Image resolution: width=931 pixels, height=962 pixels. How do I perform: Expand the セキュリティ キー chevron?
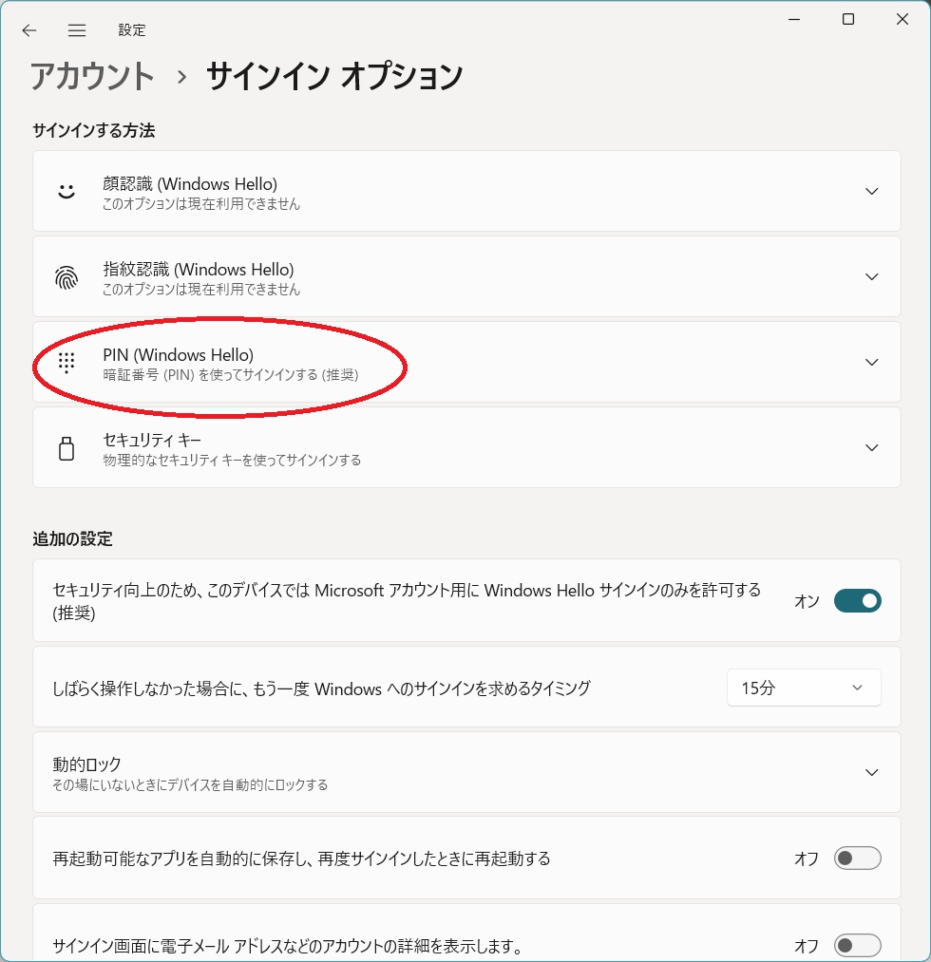(x=871, y=447)
